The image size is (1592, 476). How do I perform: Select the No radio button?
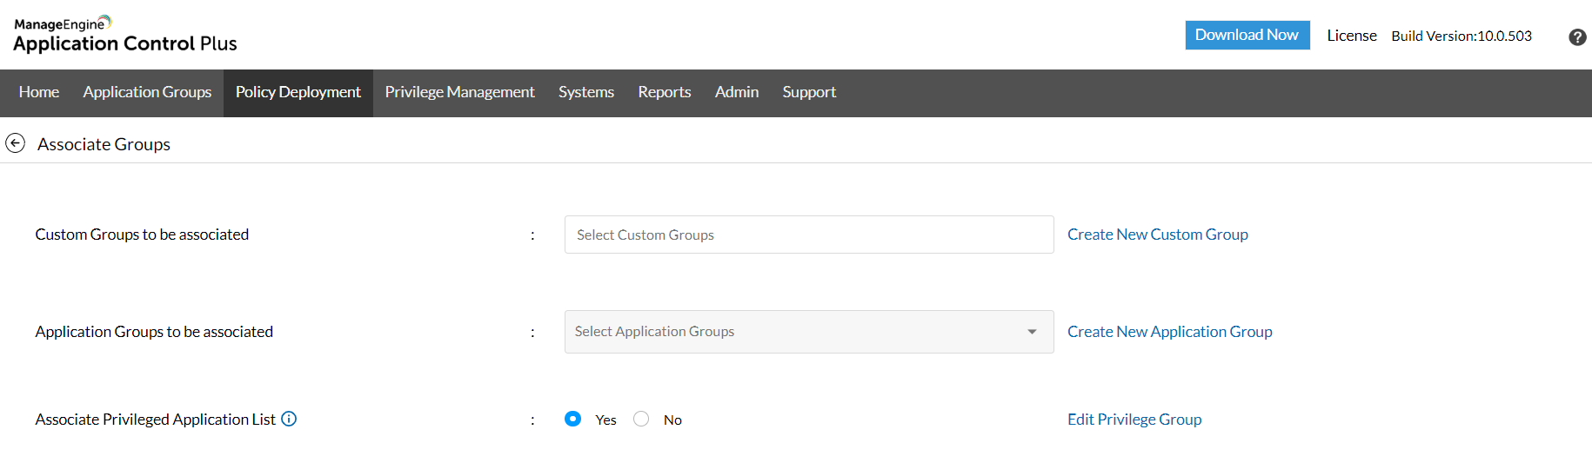pyautogui.click(x=641, y=419)
